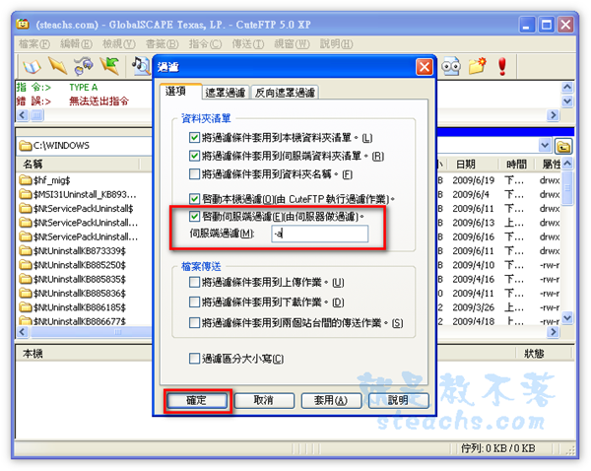This screenshot has width=591, height=471.
Task: Click the 日期 column header
Action: click(x=474, y=165)
